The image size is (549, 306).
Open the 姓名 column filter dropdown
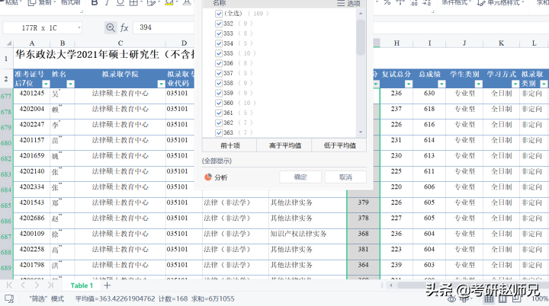(70, 84)
